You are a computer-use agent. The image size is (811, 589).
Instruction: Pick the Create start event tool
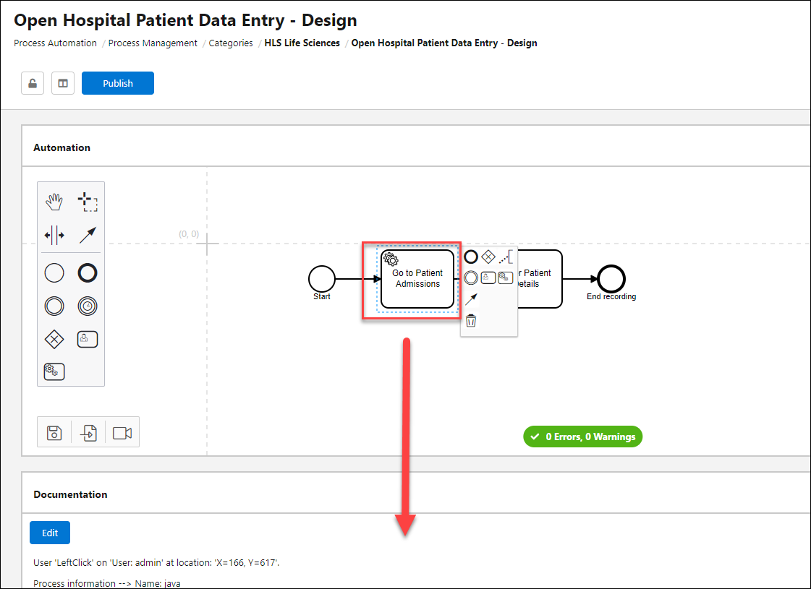tap(54, 272)
